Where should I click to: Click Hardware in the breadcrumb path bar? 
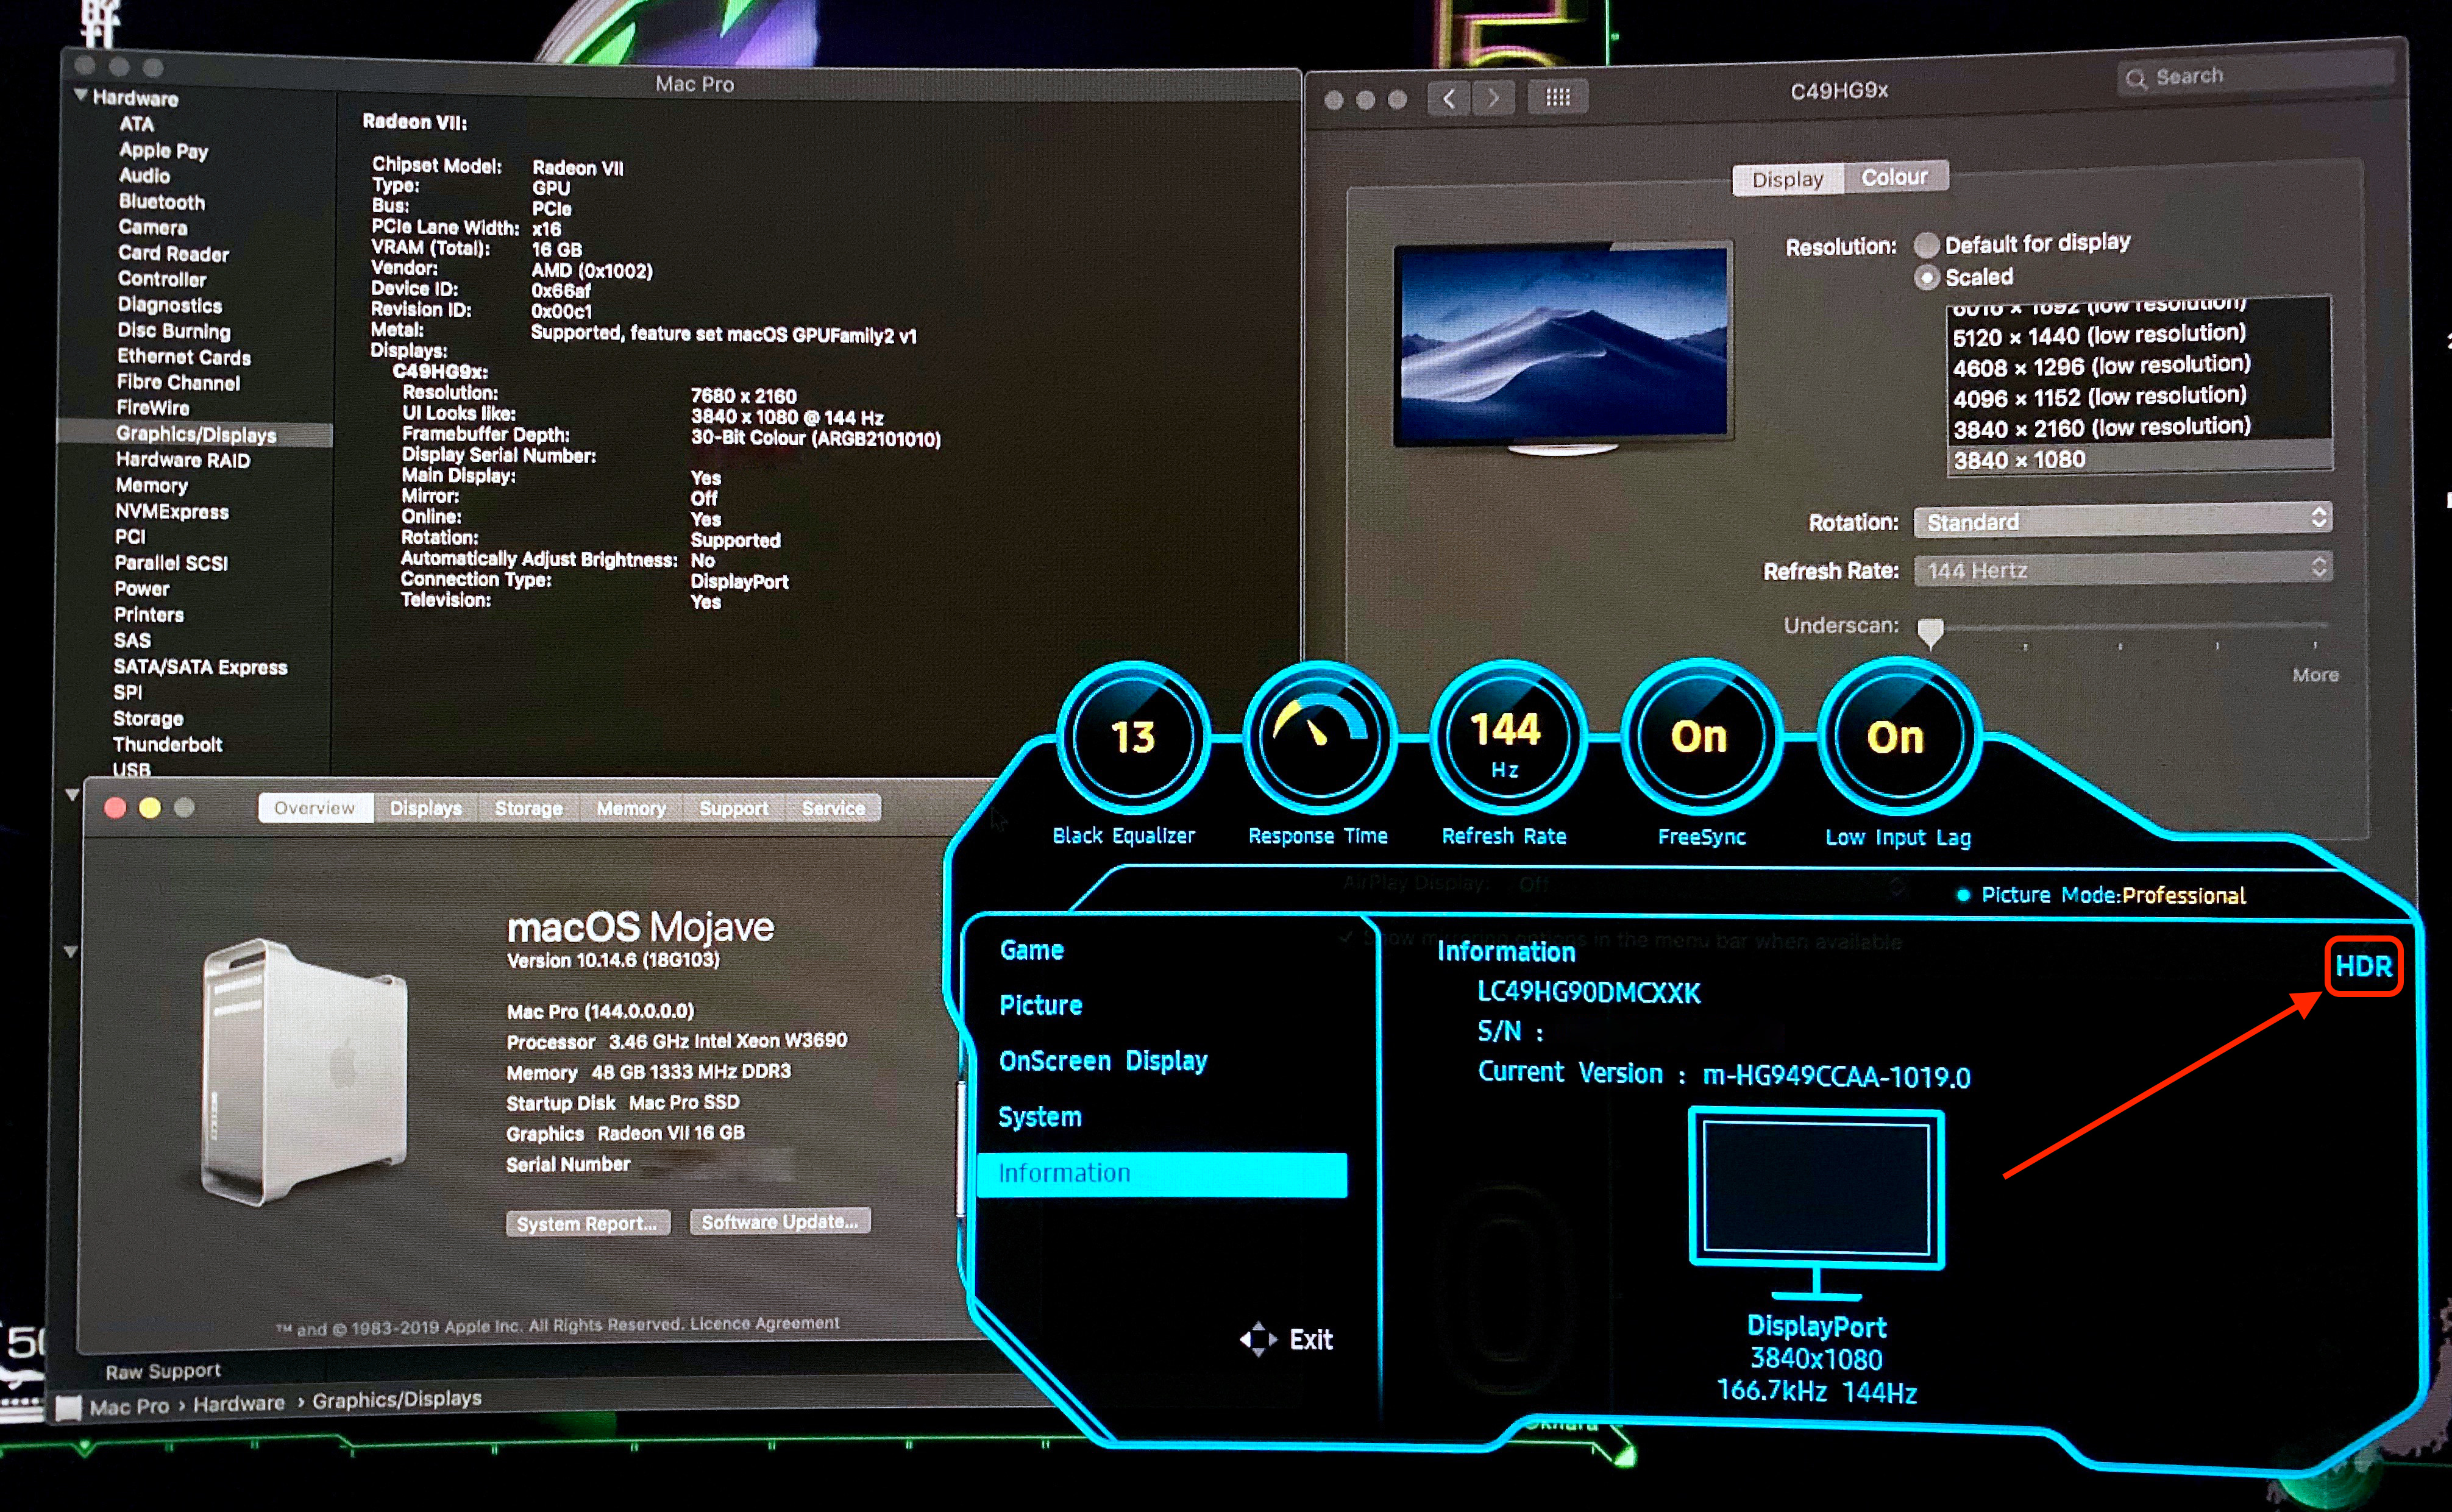pos(239,1404)
